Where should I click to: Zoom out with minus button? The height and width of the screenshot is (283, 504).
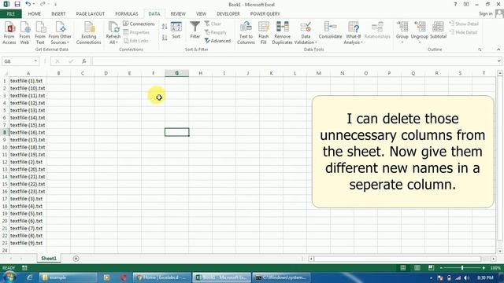point(441,267)
